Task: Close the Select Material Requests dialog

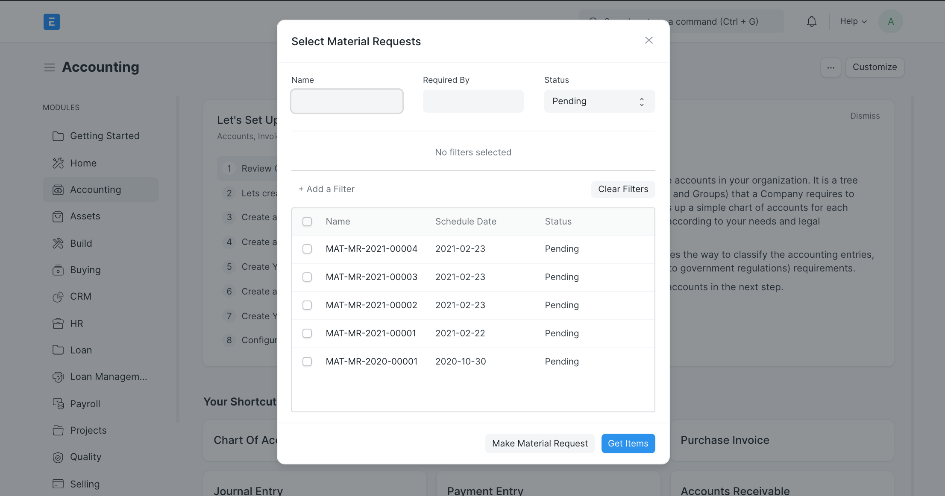Action: tap(649, 40)
